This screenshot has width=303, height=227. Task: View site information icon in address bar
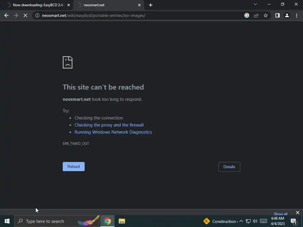click(x=37, y=15)
